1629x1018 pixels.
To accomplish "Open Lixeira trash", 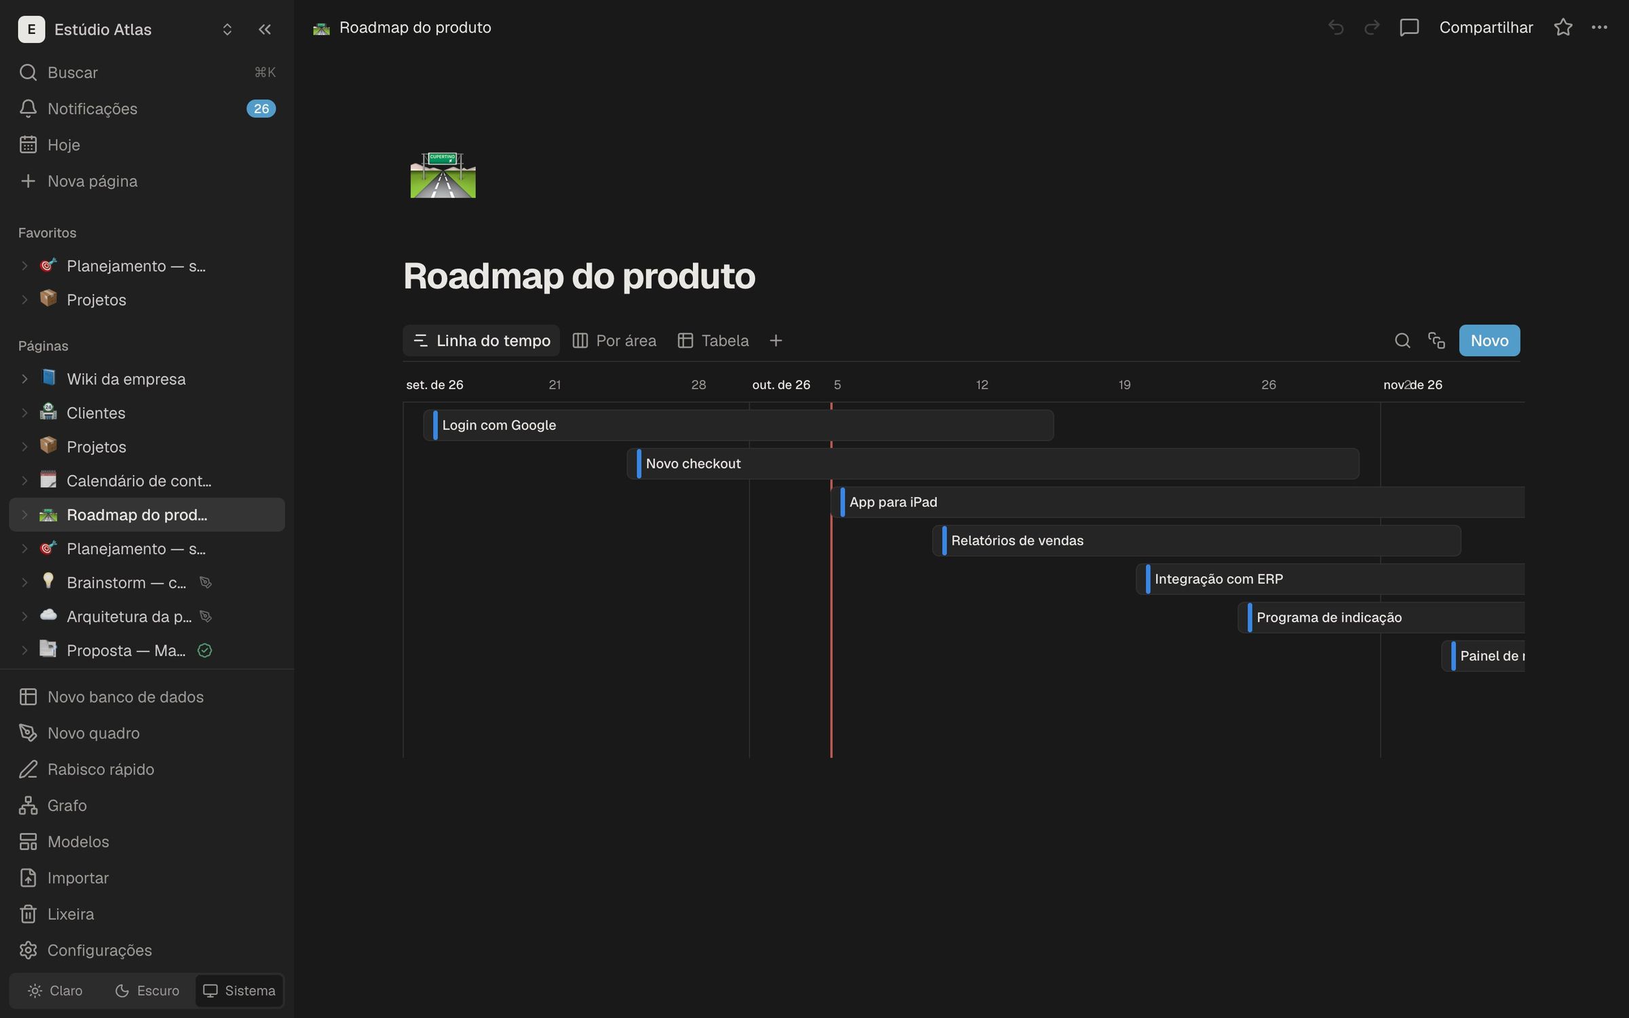I will pyautogui.click(x=147, y=914).
